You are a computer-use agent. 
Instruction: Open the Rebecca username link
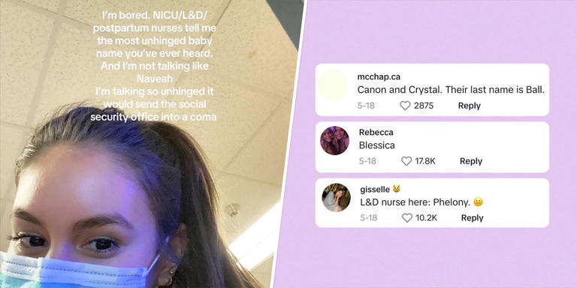pos(376,132)
